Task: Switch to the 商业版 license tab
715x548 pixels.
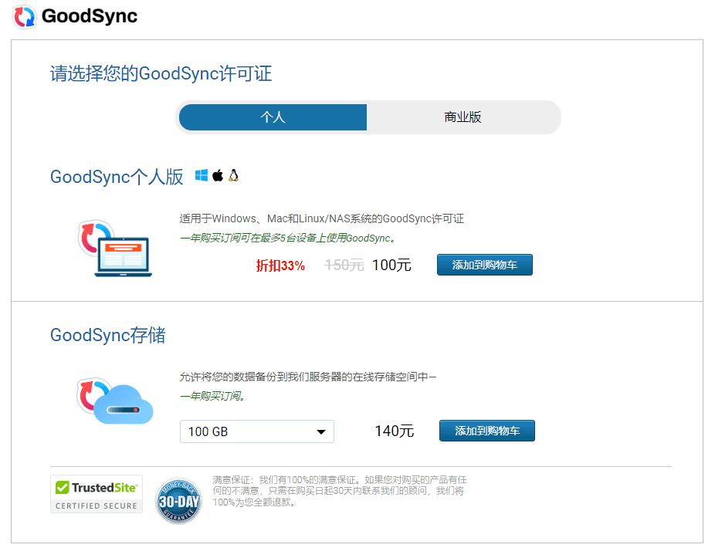Action: [x=463, y=117]
